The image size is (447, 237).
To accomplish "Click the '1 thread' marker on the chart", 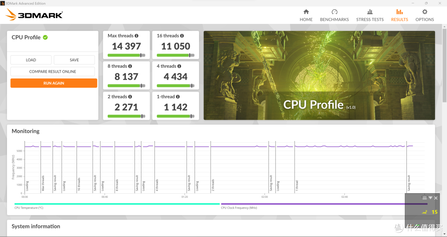I will (297, 185).
